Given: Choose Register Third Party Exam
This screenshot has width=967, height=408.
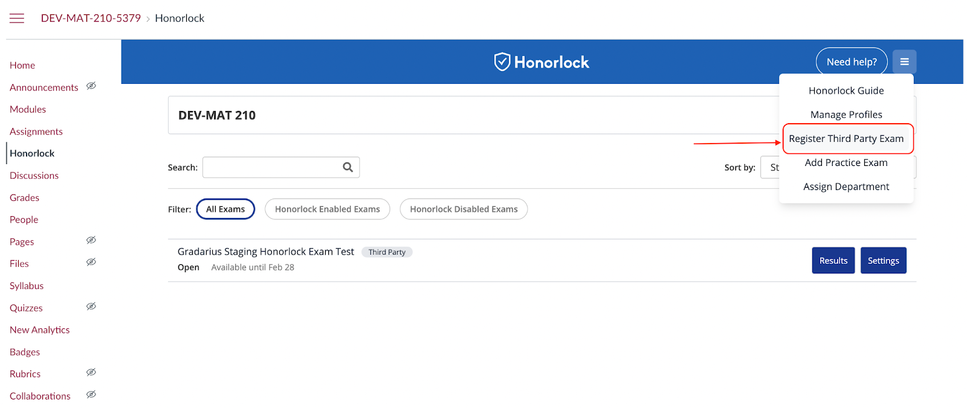Looking at the screenshot, I should (x=847, y=139).
